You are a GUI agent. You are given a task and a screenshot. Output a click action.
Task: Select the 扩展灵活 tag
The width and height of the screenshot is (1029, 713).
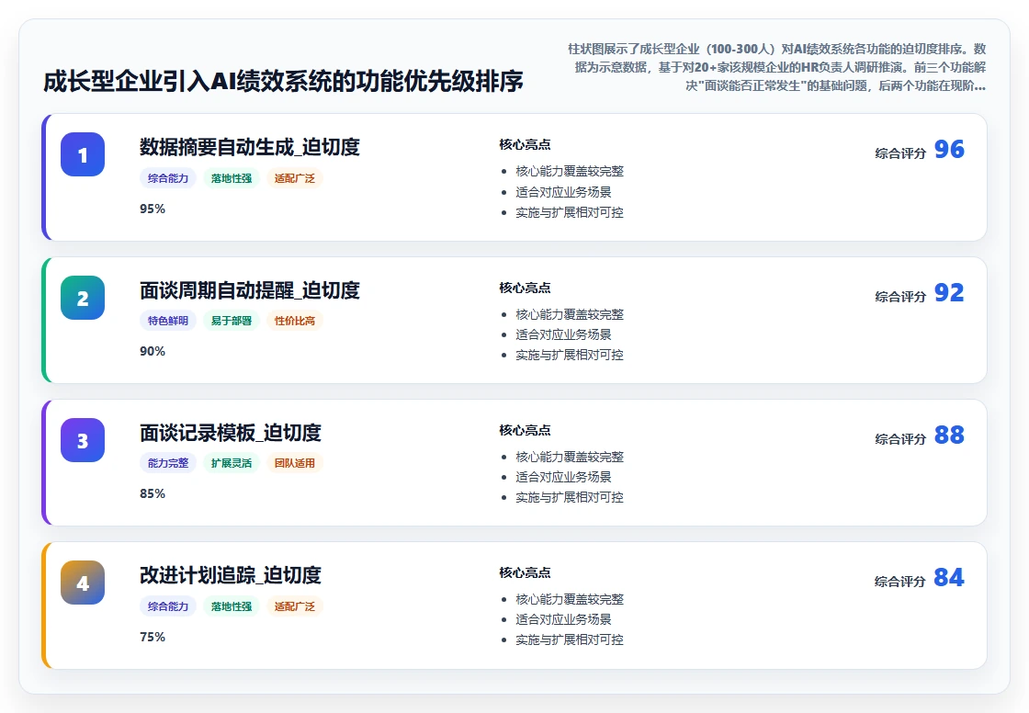(231, 463)
